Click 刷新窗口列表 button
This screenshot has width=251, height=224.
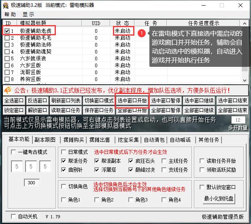coord(66,100)
